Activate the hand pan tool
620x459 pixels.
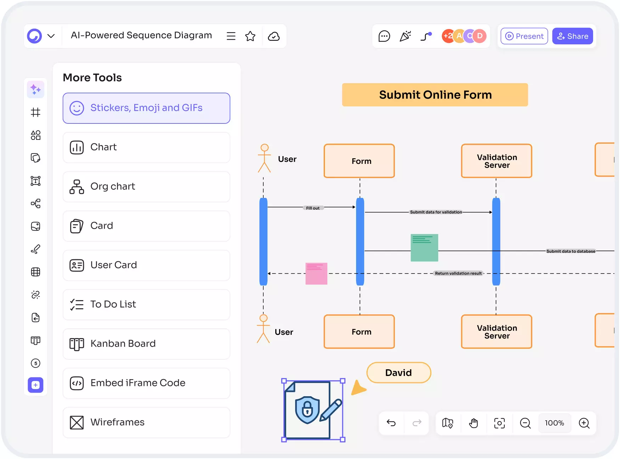tap(473, 423)
